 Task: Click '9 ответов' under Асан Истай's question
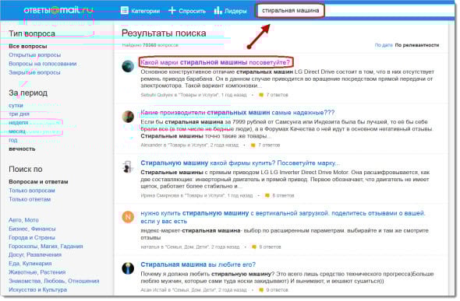[278, 290]
